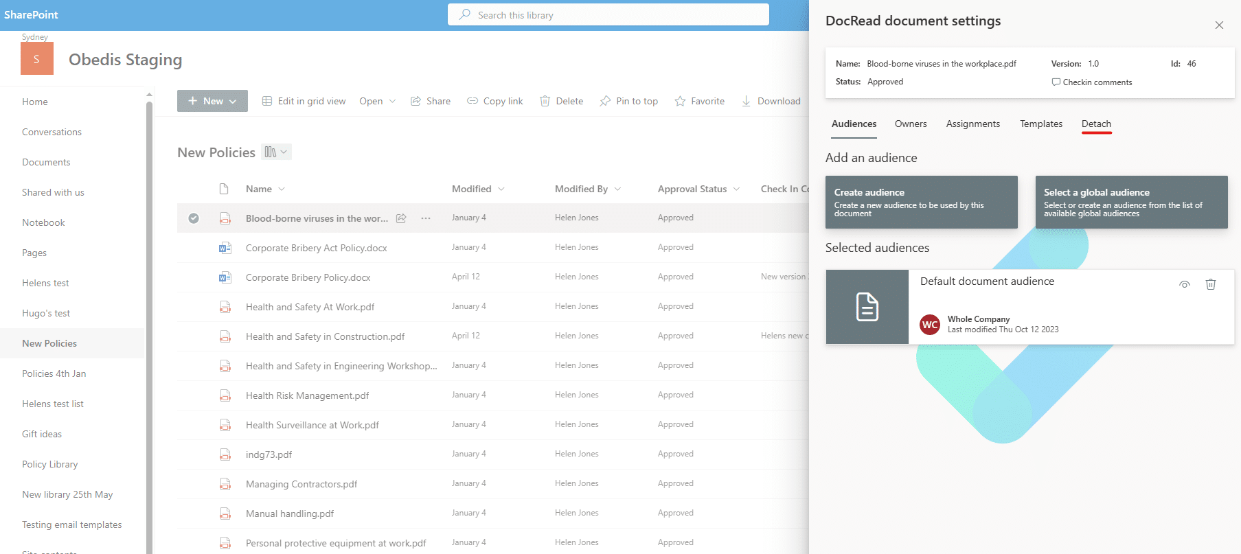This screenshot has height=554, width=1241.
Task: Click PDF icon for Manual handling.pdf
Action: coord(225,513)
